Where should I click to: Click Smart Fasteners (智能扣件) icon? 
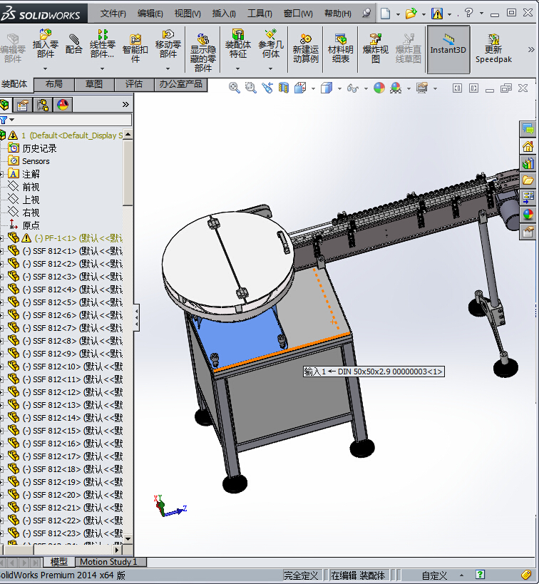[x=135, y=48]
